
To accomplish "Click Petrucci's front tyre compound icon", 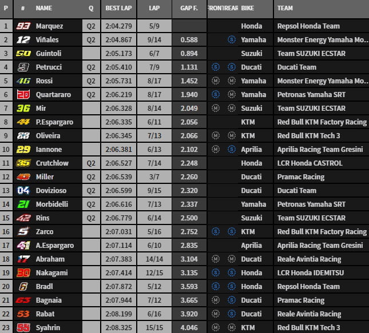I will [215, 67].
